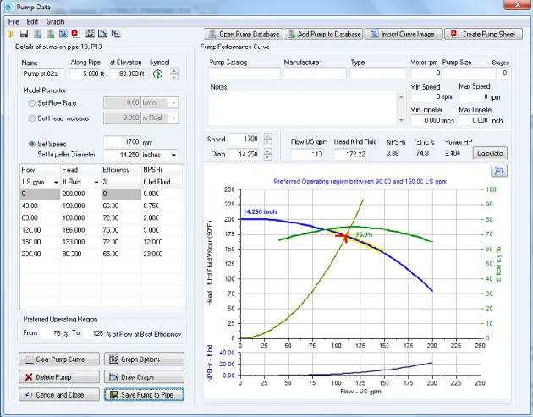Click the Motor rpm input field
The height and width of the screenshot is (417, 533).
426,74
